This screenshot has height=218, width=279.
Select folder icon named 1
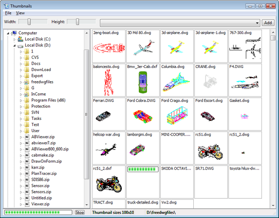click(x=27, y=51)
